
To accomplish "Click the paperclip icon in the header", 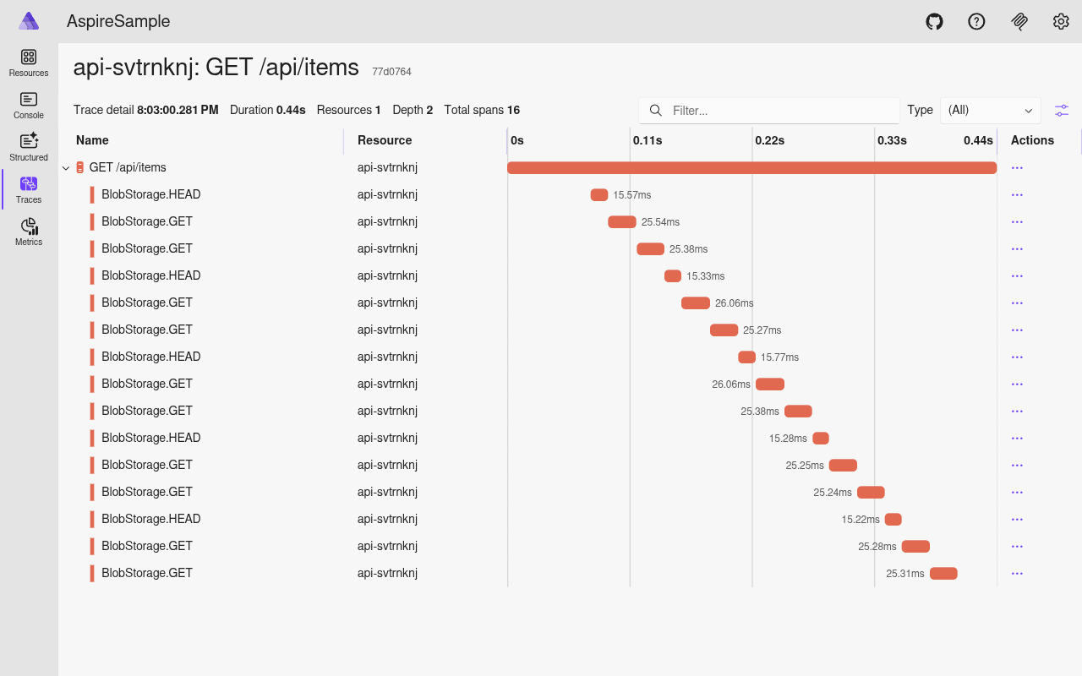I will [1019, 21].
